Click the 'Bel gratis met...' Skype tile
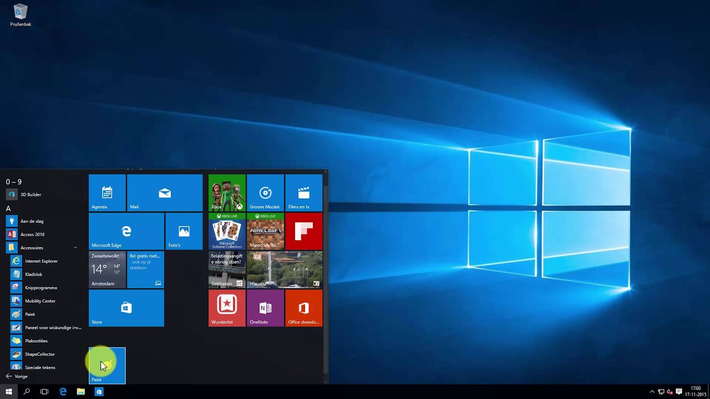This screenshot has height=399, width=710. pyautogui.click(x=145, y=269)
